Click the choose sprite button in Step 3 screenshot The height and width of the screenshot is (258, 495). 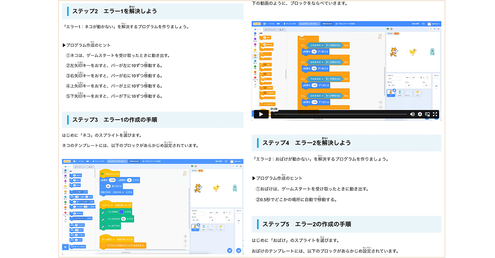point(230,250)
